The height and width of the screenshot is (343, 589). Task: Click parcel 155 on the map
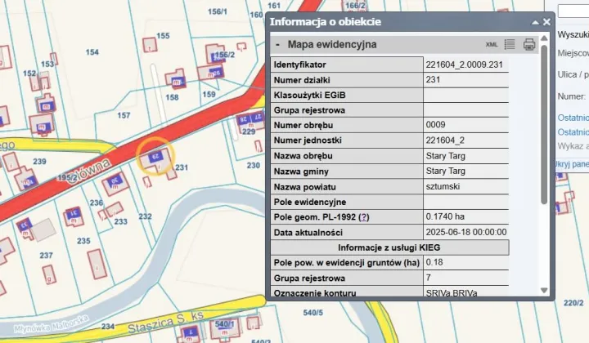click(163, 36)
